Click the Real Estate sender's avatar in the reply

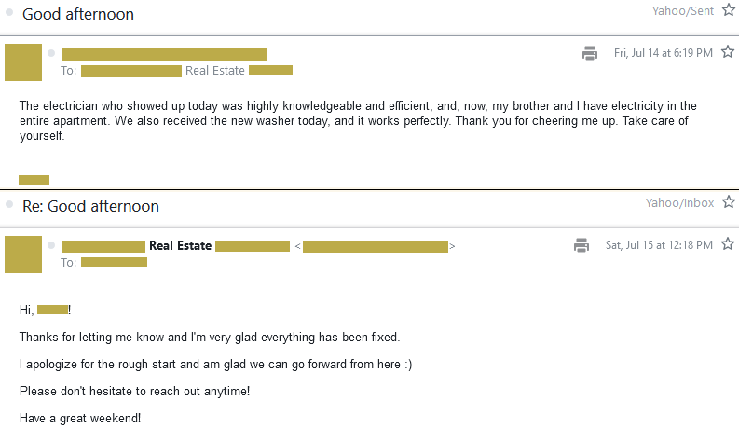tap(23, 255)
